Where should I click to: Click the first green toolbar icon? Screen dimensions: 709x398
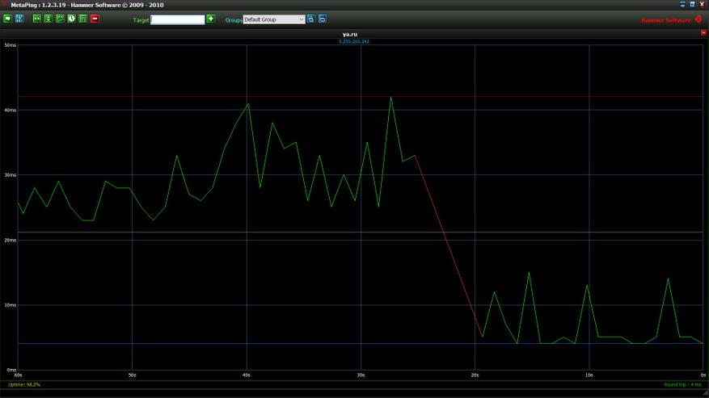point(8,19)
